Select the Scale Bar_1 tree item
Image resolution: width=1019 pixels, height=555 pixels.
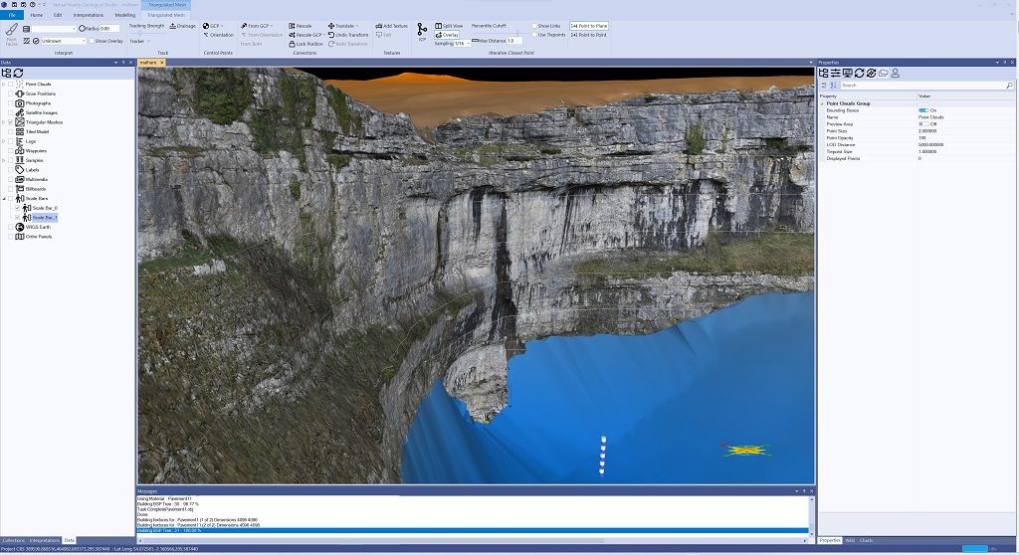click(x=45, y=218)
